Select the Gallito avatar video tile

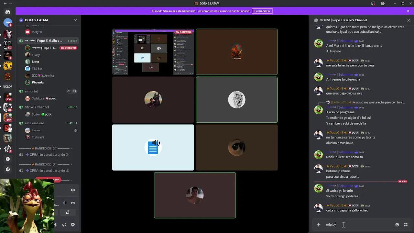237,52
